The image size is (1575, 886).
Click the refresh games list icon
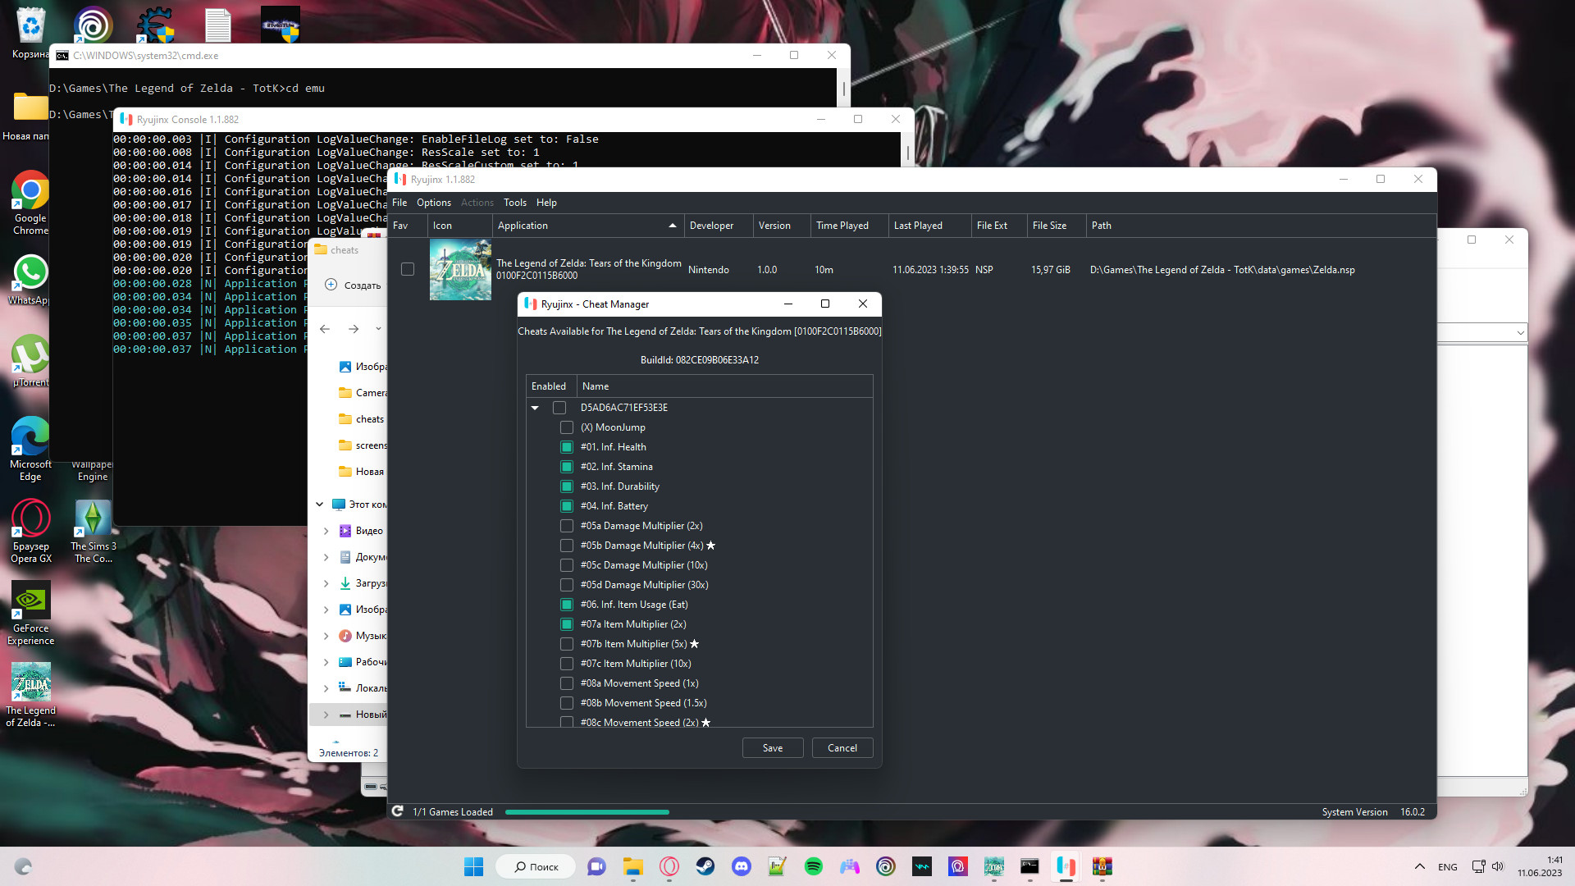click(x=398, y=811)
